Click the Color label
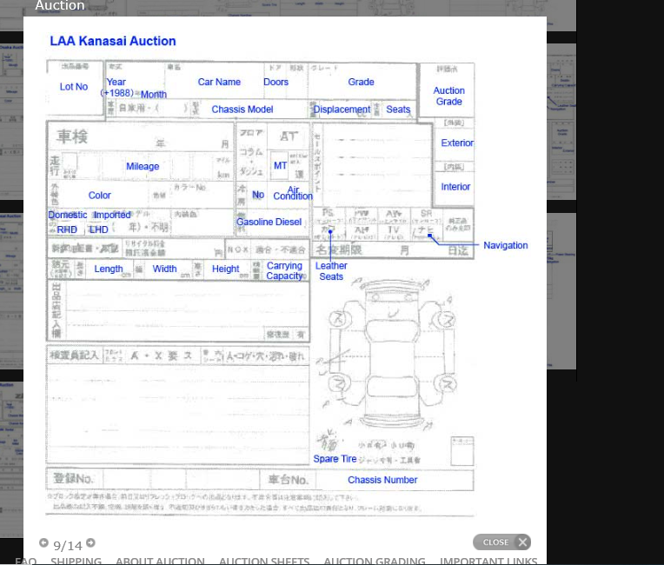The width and height of the screenshot is (664, 565). 100,196
